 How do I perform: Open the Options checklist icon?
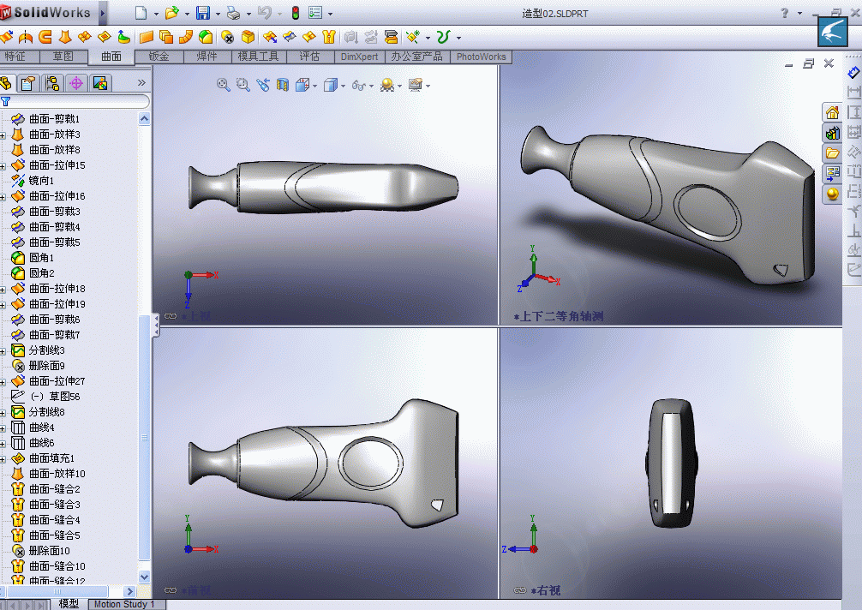(315, 13)
